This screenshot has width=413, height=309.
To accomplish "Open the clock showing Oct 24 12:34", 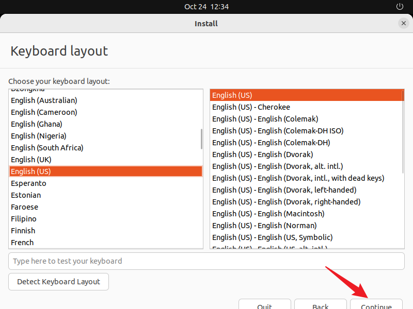I will point(206,7).
